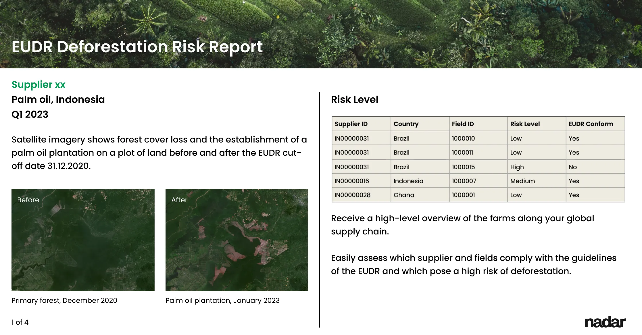Click the nadar company logo
The height and width of the screenshot is (335, 642).
tap(606, 322)
